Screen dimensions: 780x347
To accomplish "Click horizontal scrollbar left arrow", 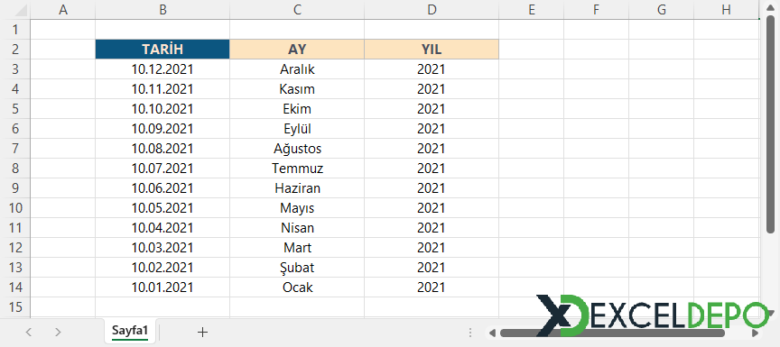I will (x=491, y=333).
